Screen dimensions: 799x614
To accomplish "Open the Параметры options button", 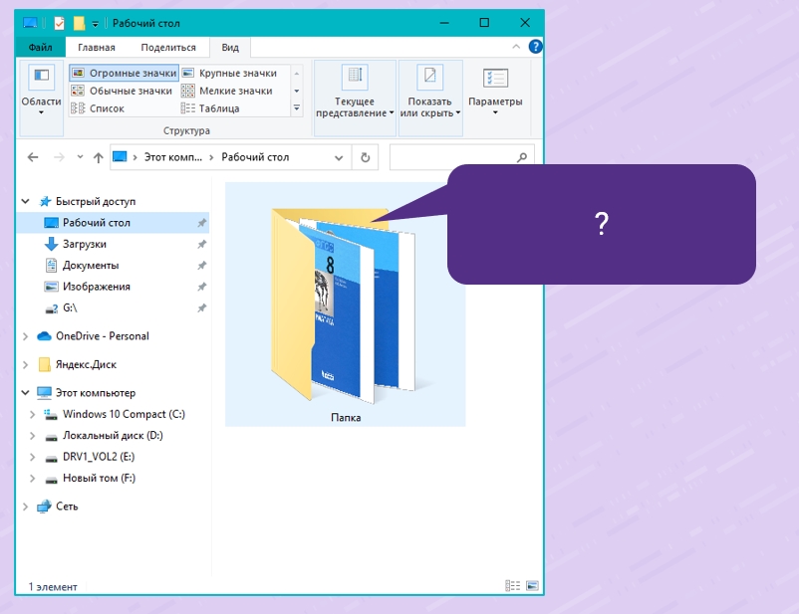I will click(x=495, y=92).
